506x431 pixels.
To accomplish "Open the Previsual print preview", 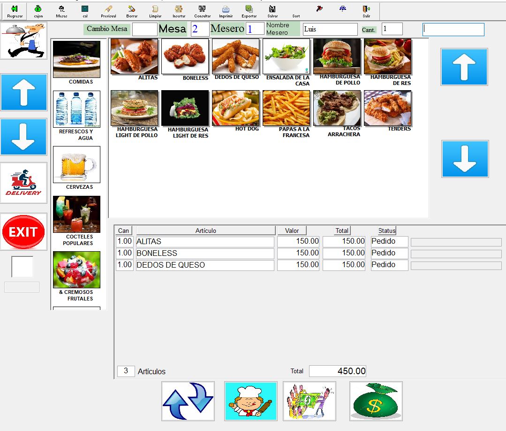I will (x=108, y=11).
